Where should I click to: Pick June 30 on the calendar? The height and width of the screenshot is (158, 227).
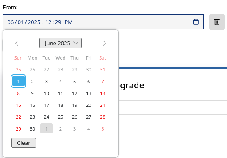click(x=33, y=129)
